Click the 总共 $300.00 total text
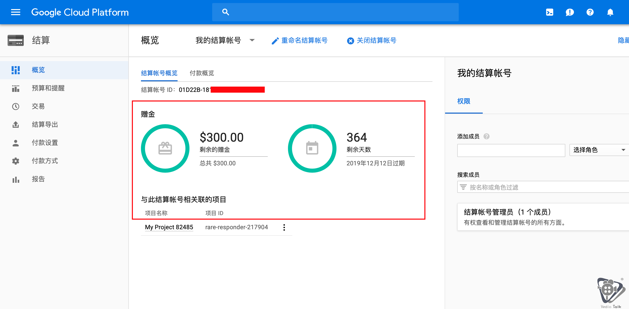 pos(217,163)
